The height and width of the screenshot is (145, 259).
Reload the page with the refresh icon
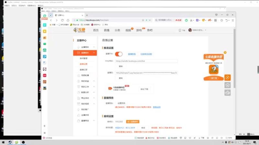[62, 20]
